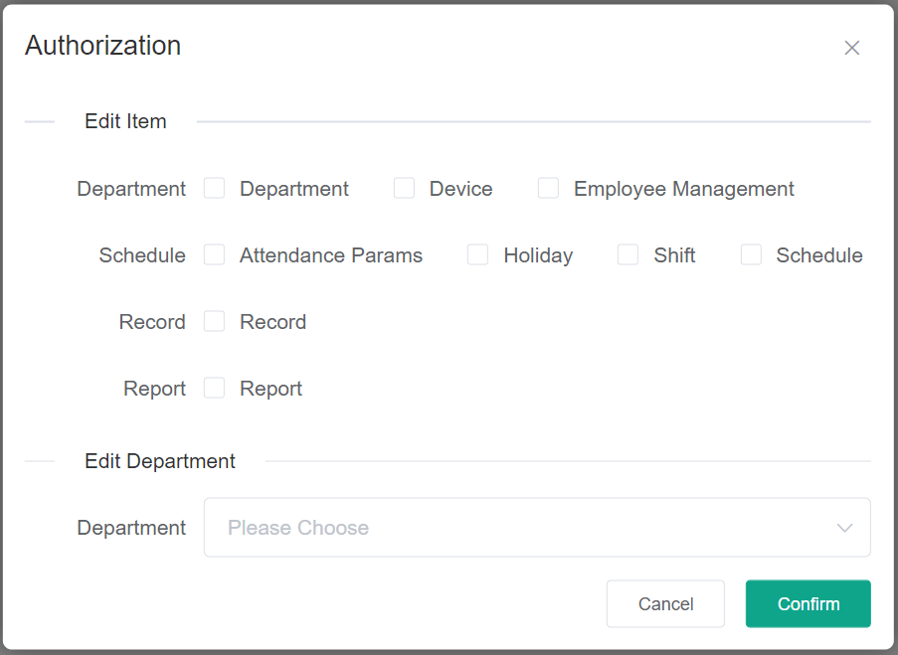The height and width of the screenshot is (655, 898).
Task: Click the Department label beside the dropdown
Action: click(x=131, y=528)
